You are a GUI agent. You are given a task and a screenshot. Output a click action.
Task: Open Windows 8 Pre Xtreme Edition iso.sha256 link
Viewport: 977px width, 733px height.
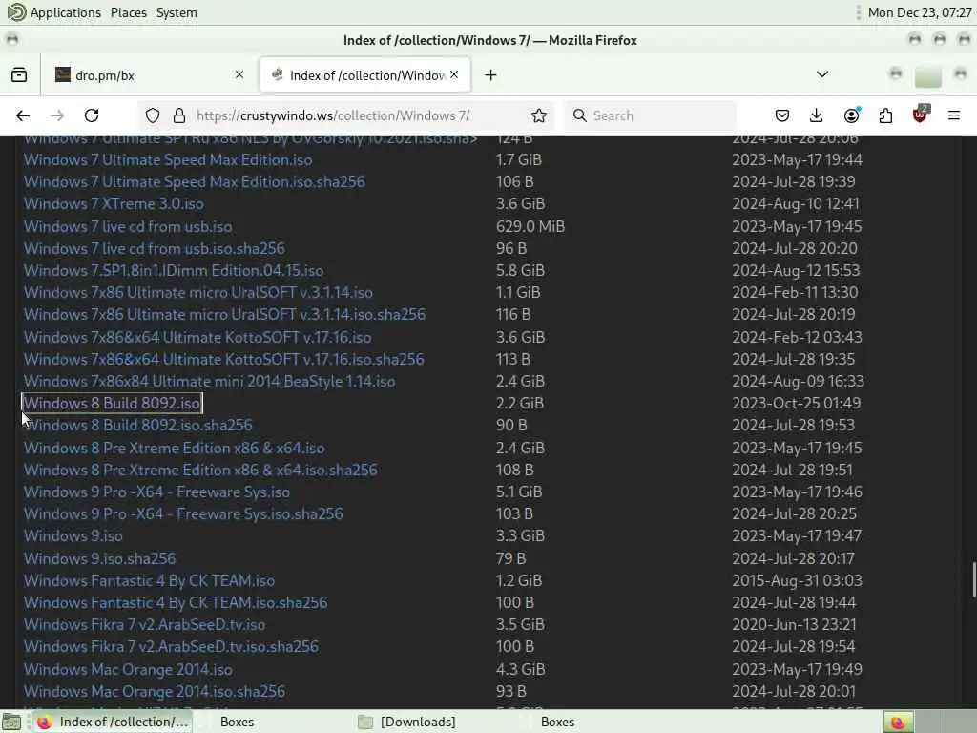tap(200, 470)
